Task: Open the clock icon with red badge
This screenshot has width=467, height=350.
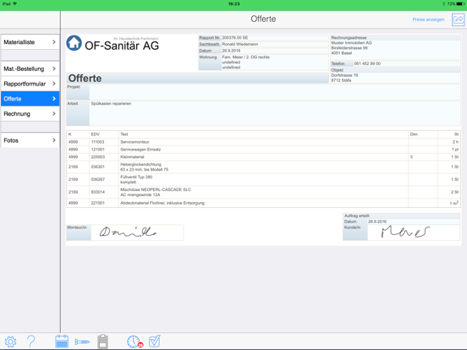Action: click(135, 342)
